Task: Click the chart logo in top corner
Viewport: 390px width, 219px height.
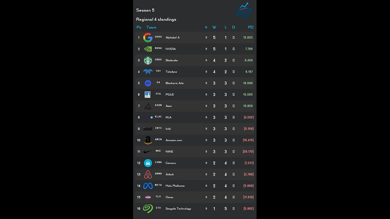Action: tap(244, 11)
